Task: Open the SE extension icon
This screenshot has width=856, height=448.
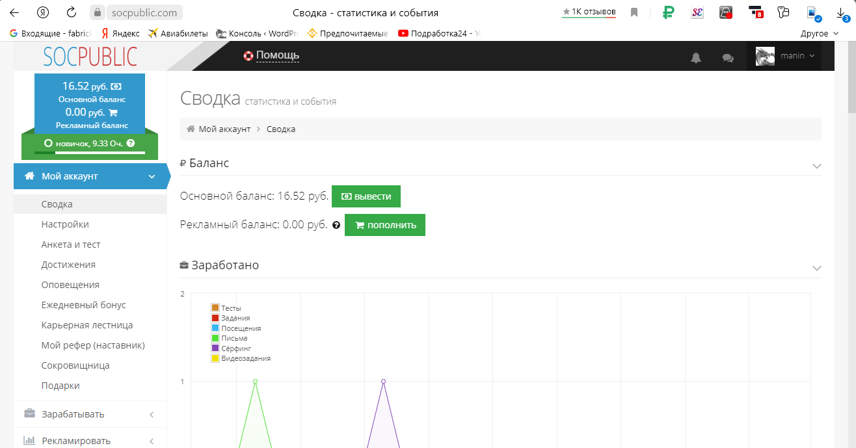Action: 697,12
